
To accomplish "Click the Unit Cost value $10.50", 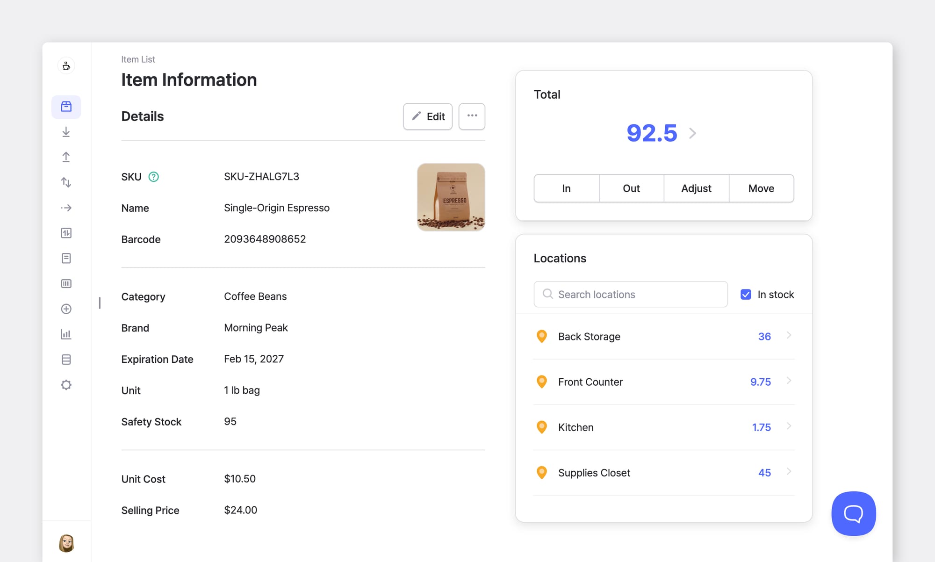I will click(240, 479).
